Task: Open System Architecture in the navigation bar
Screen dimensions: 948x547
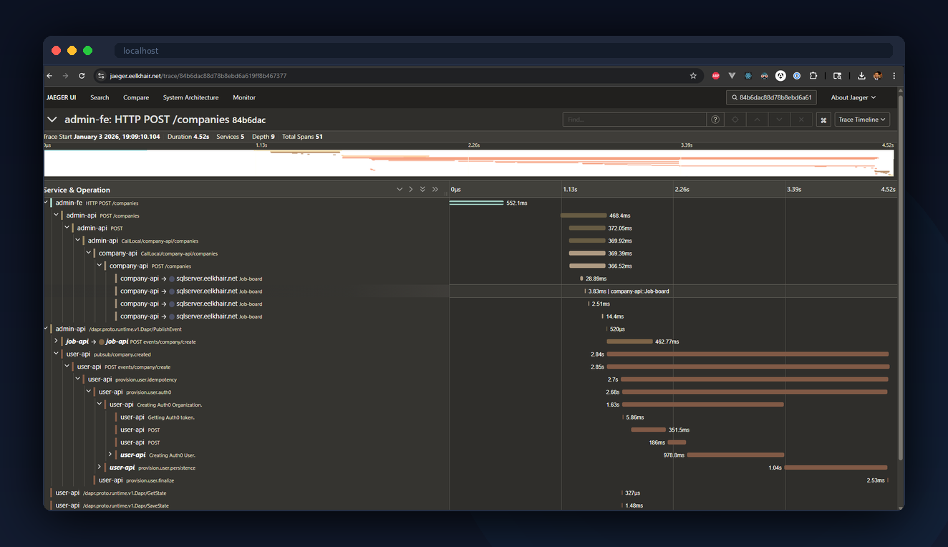Action: [x=190, y=97]
